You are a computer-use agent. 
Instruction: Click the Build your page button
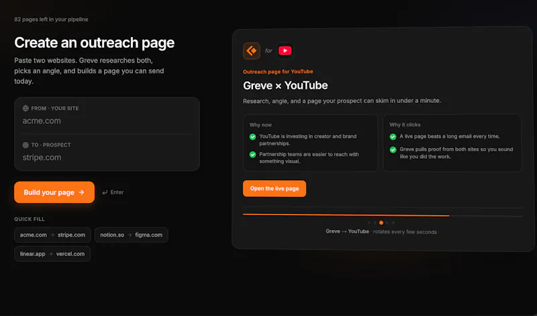pos(54,192)
